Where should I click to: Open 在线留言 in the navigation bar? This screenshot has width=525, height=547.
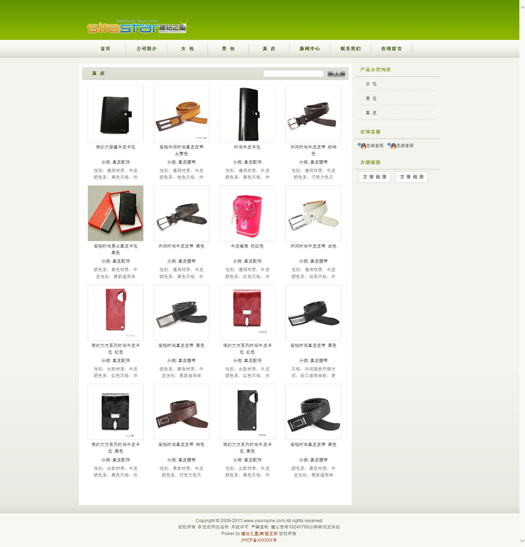[392, 49]
